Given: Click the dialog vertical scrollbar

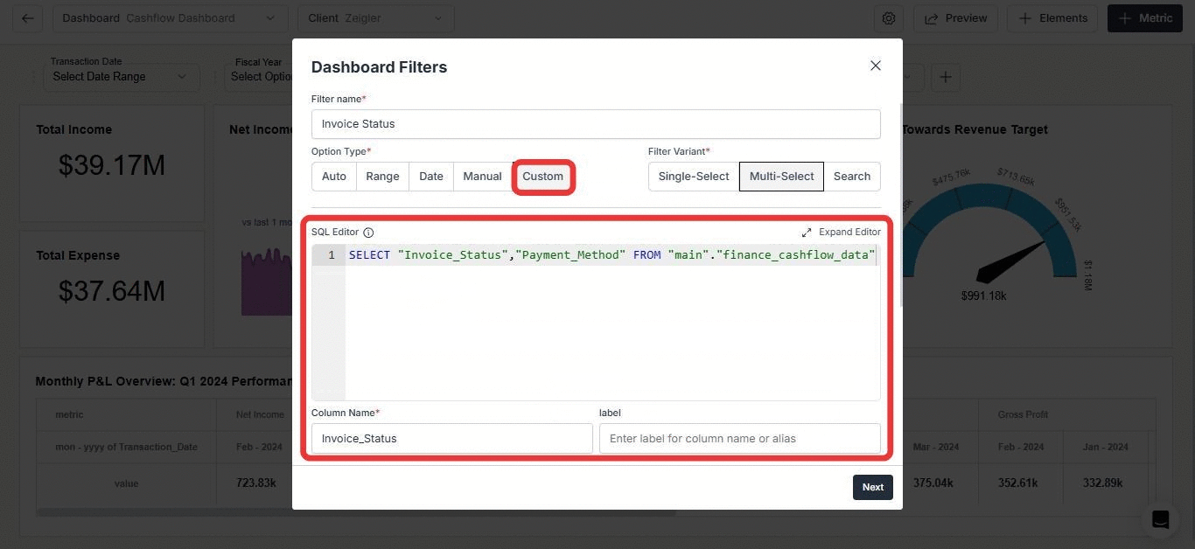Looking at the screenshot, I should click(x=900, y=205).
